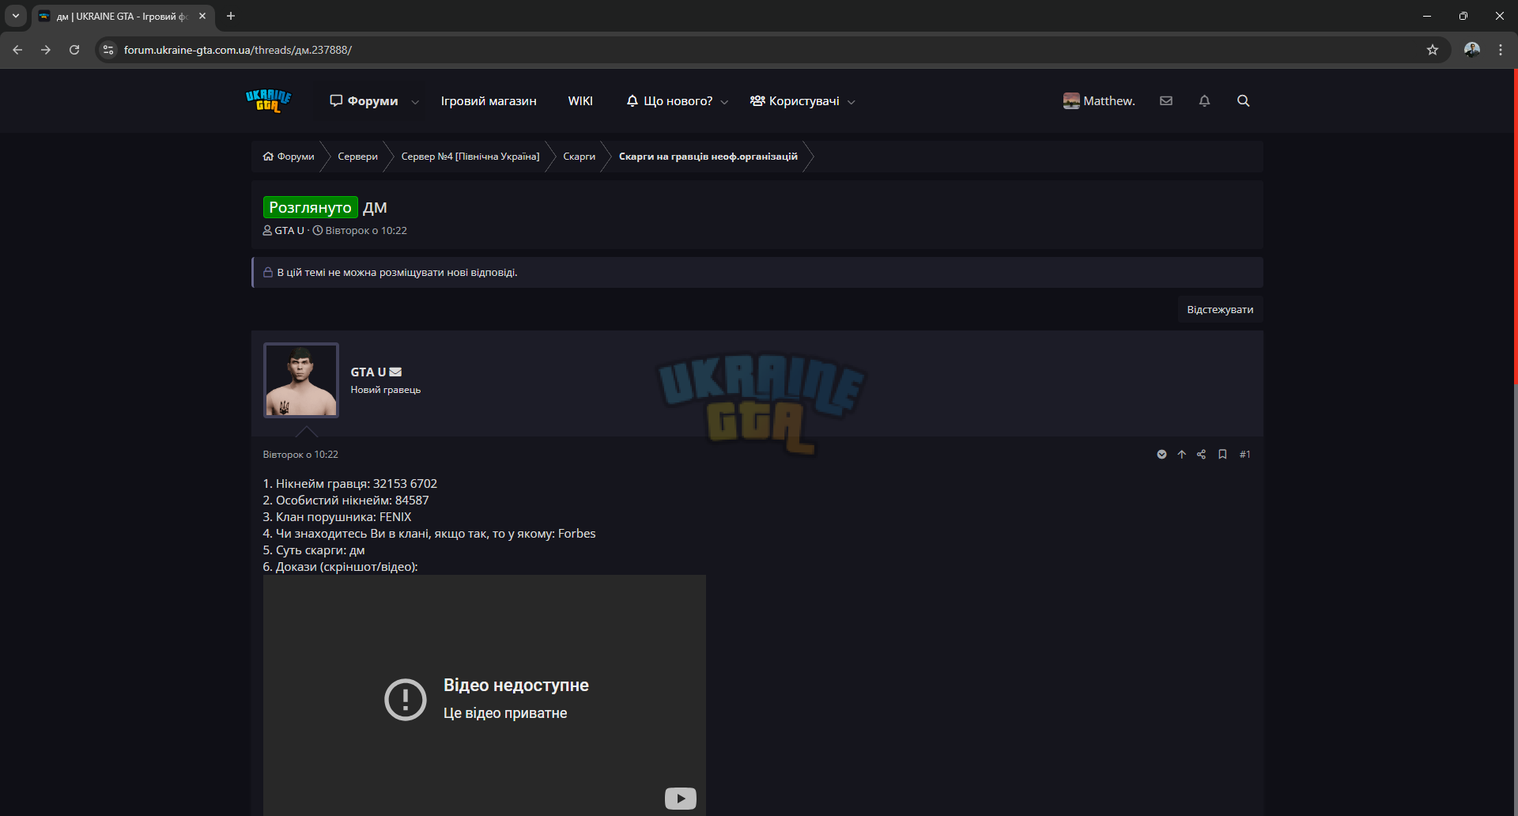
Task: Go to Скарги на гравців неоф.організацій breadcrumb
Action: [708, 157]
